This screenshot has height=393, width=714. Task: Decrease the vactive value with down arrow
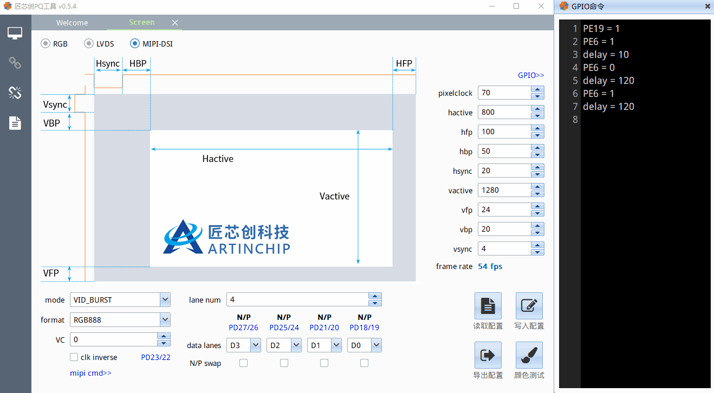tap(537, 194)
